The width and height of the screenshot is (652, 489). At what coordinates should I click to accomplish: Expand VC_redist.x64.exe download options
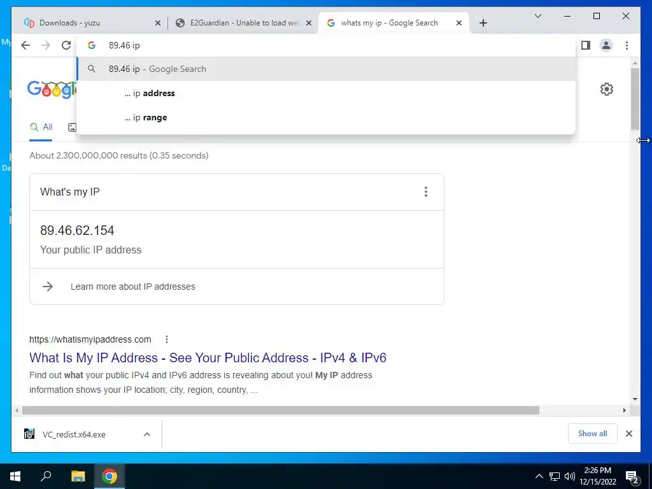pos(147,434)
